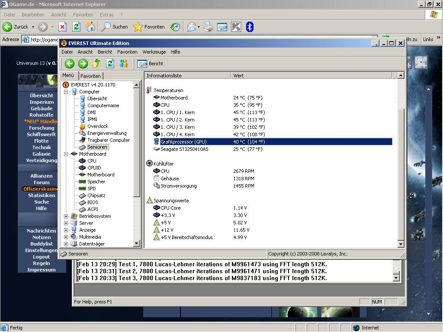The image size is (443, 332).
Task: Open IE history clock icon
Action: (175, 27)
